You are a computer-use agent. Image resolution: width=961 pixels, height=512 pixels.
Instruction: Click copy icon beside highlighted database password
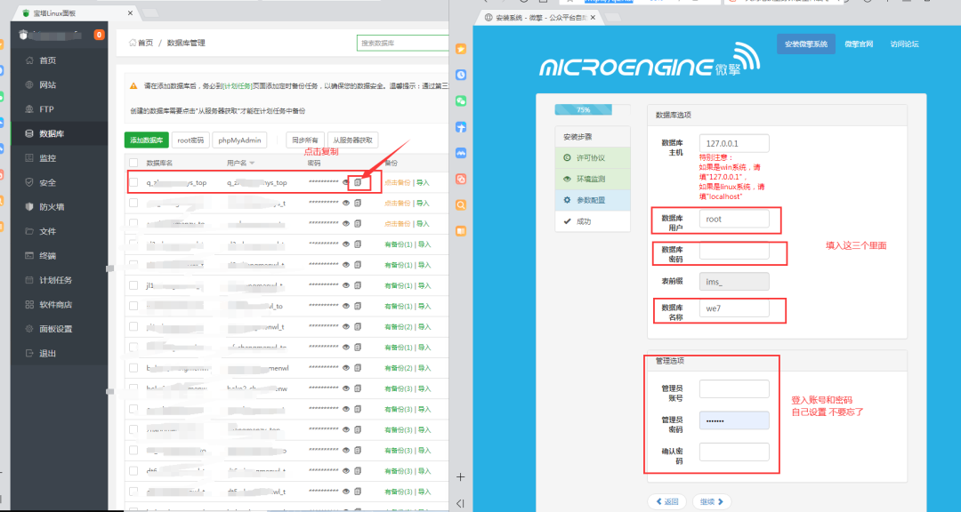(x=358, y=181)
